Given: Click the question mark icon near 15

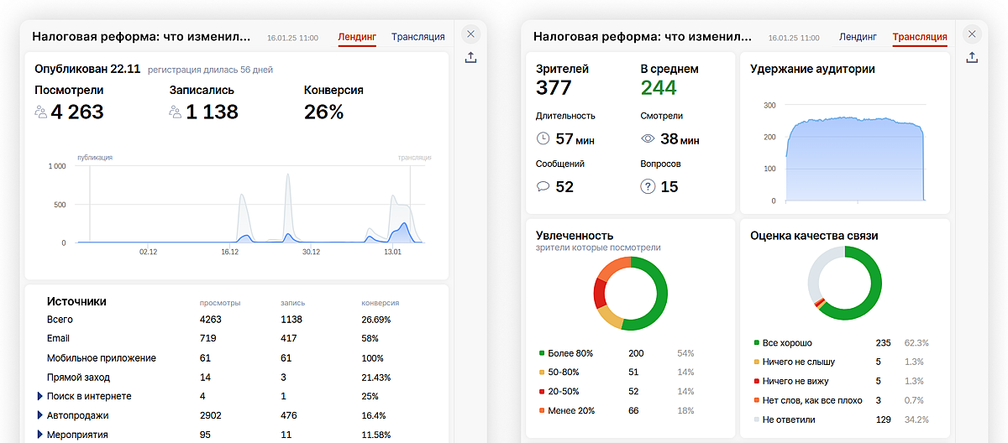Looking at the screenshot, I should pyautogui.click(x=648, y=186).
